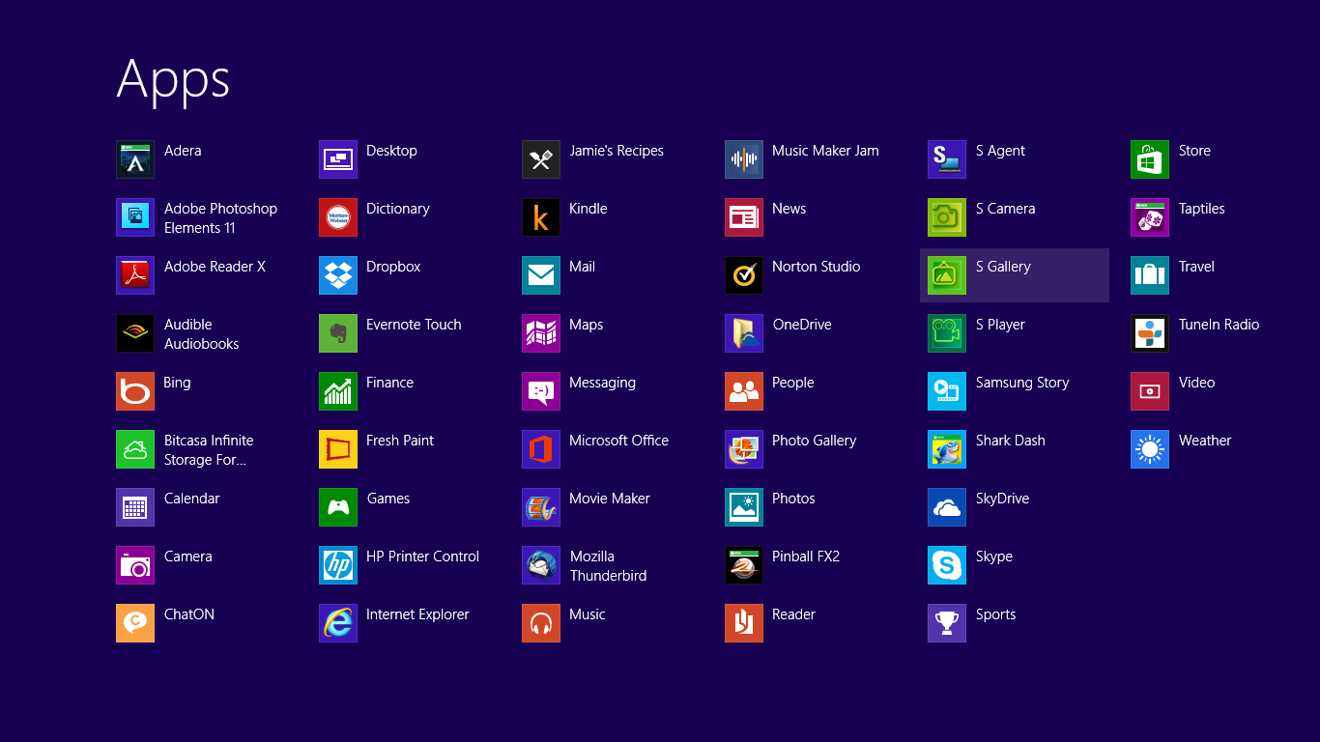Open the Reader app icon
1320x742 pixels.
click(744, 623)
